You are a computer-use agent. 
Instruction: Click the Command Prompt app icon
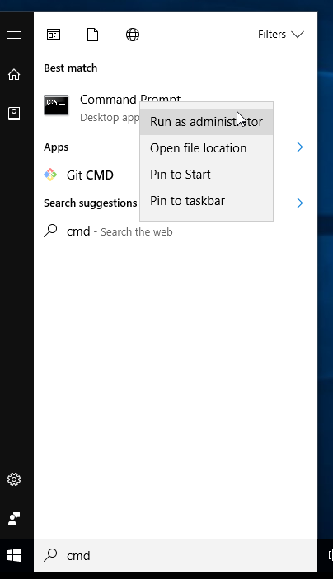click(56, 105)
